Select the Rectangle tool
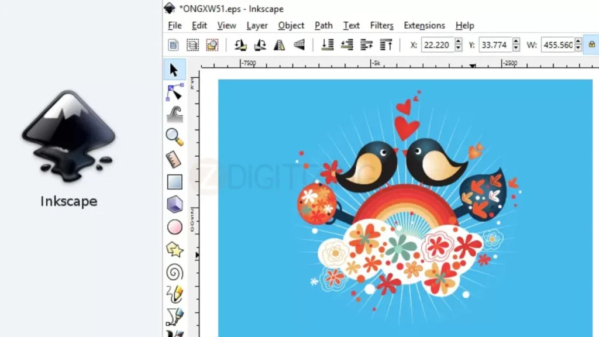Screen dimensions: 599x337 click(x=174, y=181)
